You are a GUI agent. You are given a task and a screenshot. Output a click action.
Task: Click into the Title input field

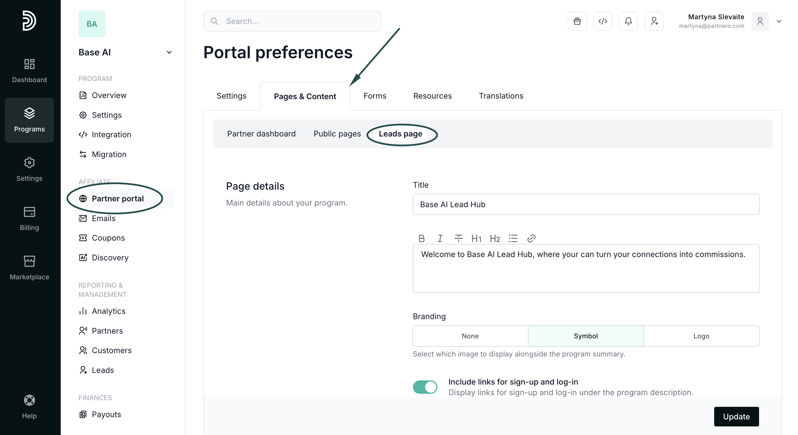[586, 204]
